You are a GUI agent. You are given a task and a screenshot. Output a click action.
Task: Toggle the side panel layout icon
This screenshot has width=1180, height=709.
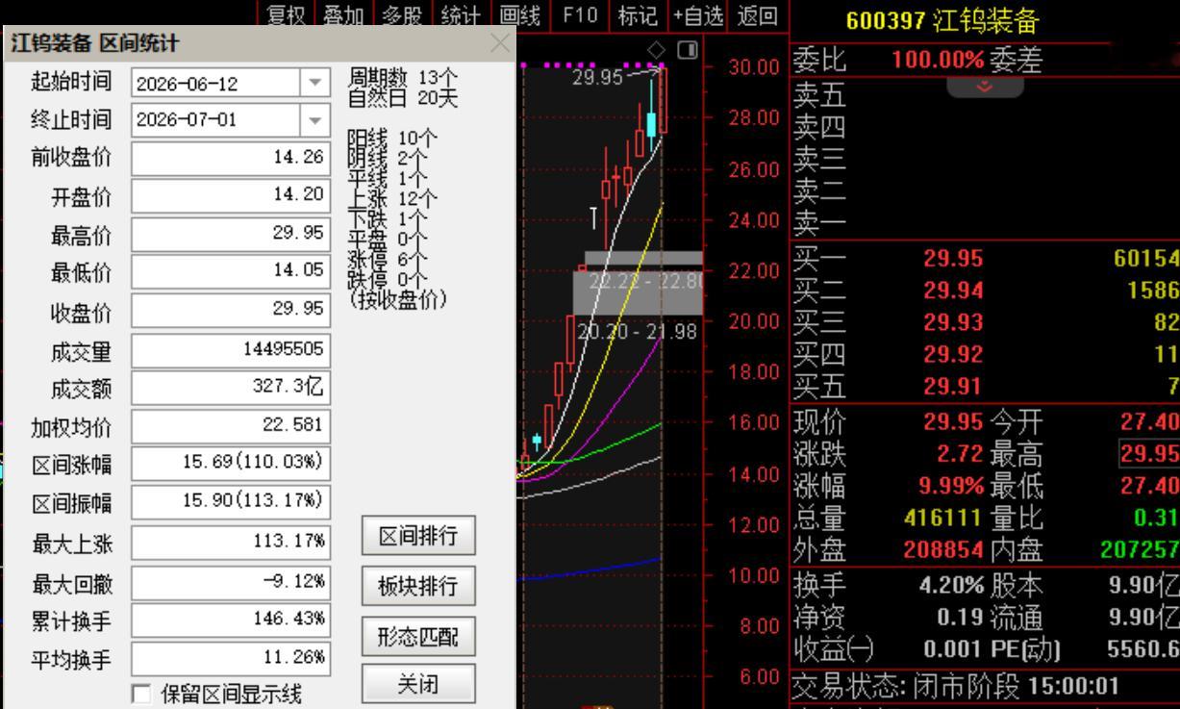coord(688,49)
